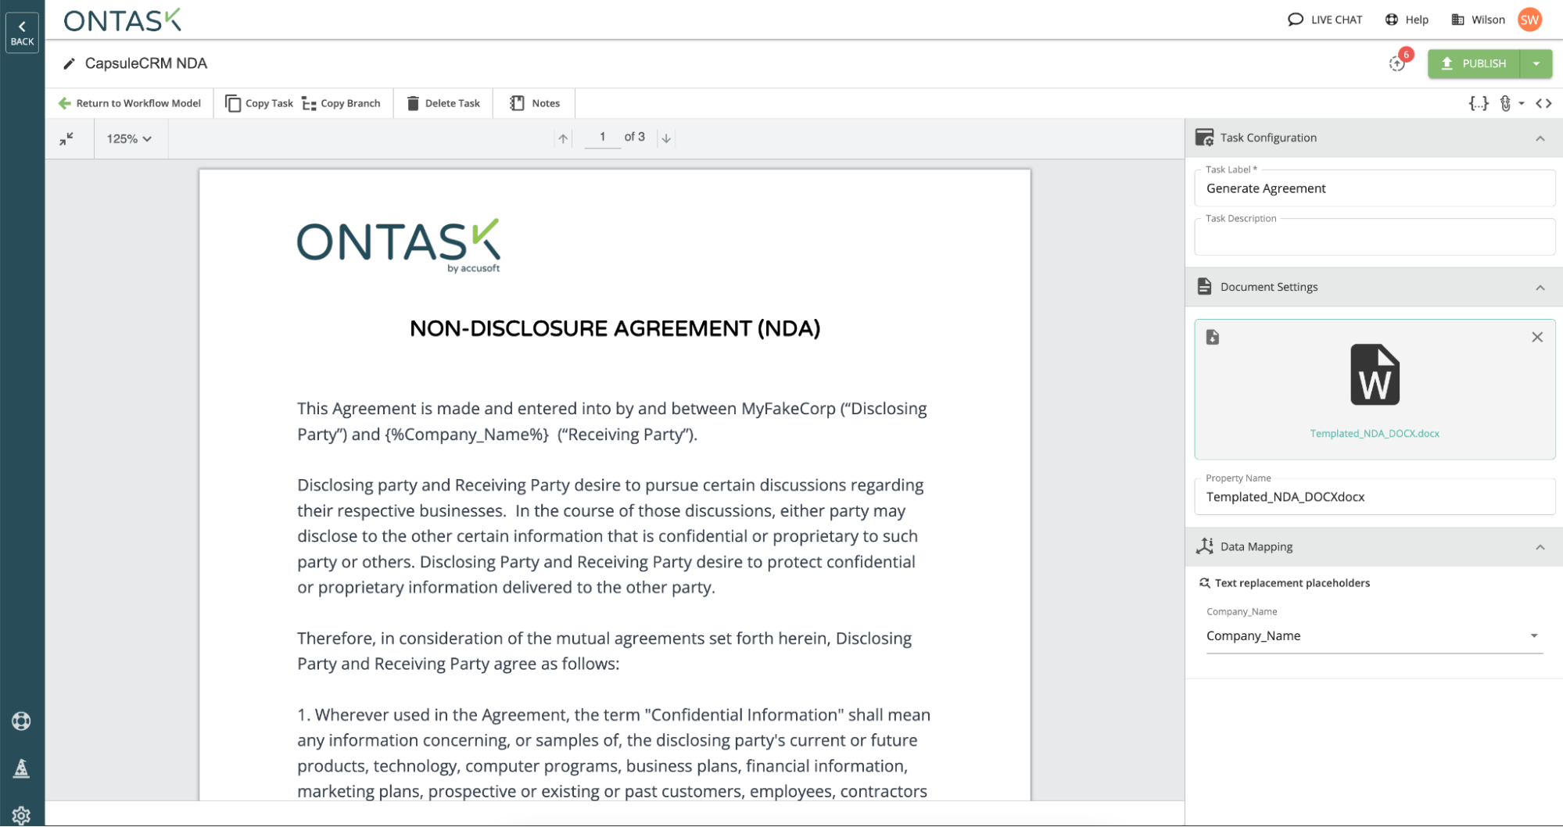Image resolution: width=1563 pixels, height=827 pixels.
Task: Click the Task Description field
Action: point(1375,238)
